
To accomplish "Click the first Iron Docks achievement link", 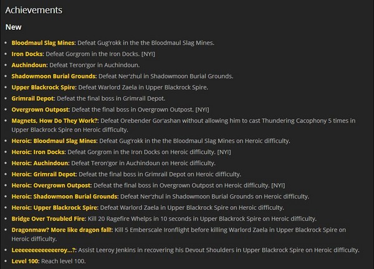I will 27,54.
